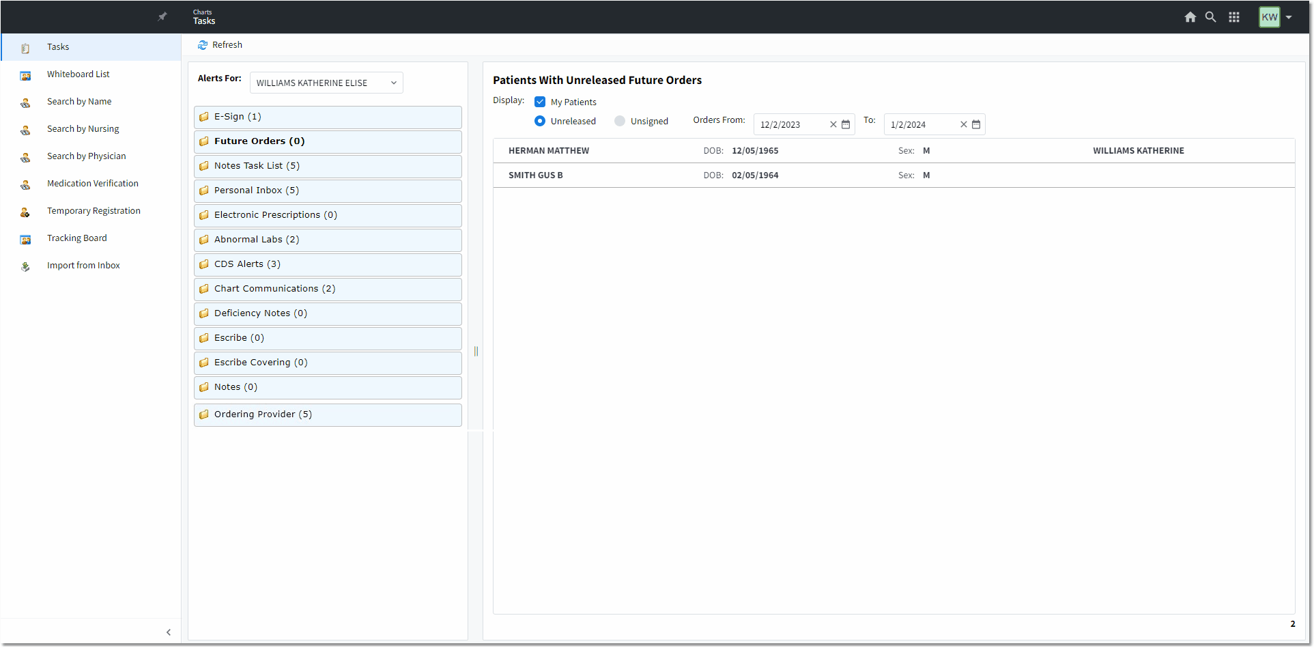Open Escribe Covering (0)
Image resolution: width=1314 pixels, height=648 pixels.
328,363
